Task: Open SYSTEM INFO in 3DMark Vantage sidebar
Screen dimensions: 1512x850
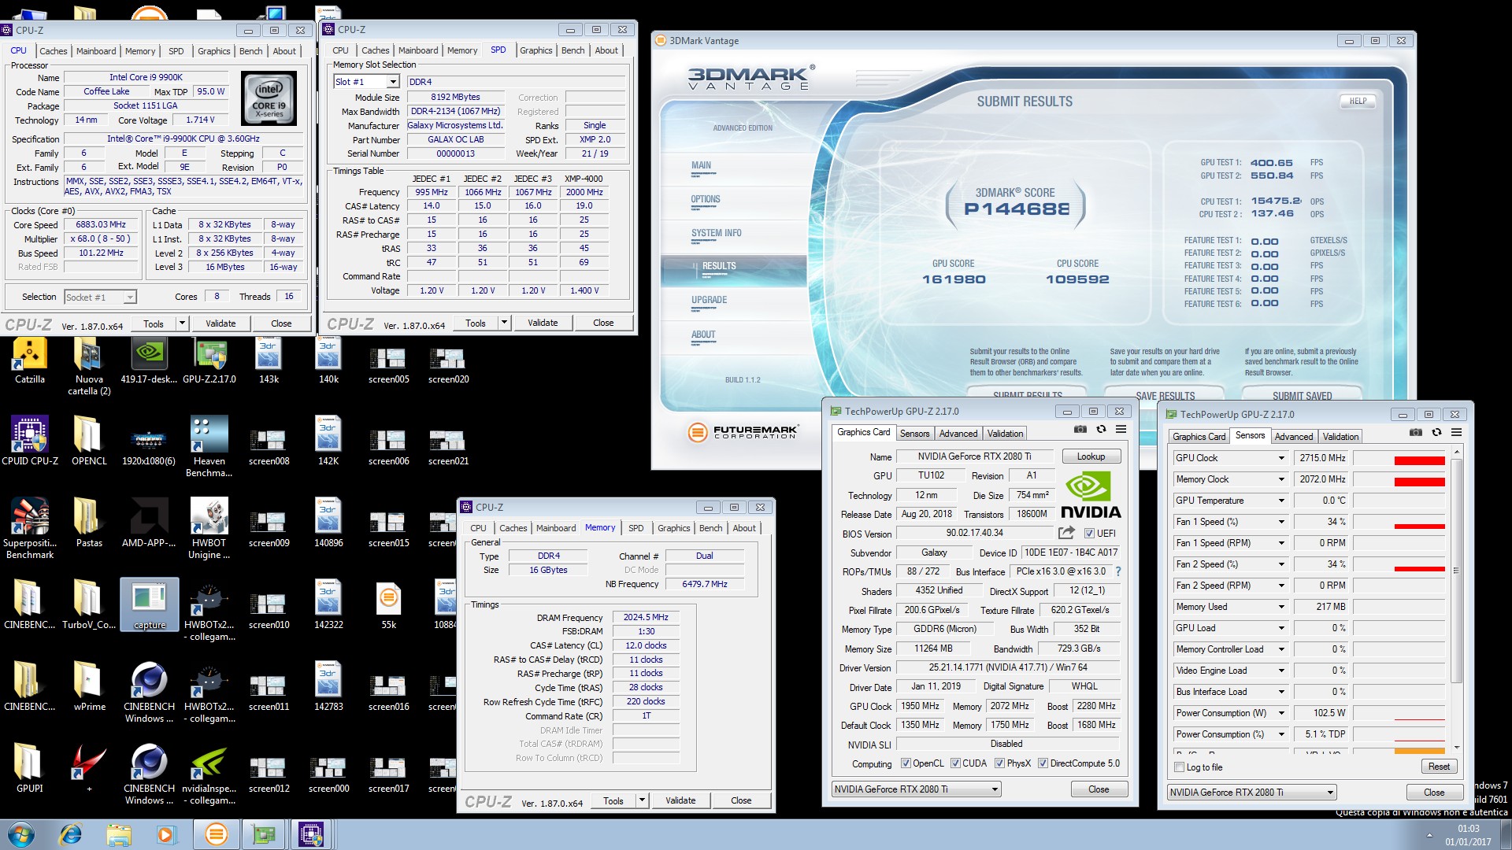Action: click(x=716, y=233)
